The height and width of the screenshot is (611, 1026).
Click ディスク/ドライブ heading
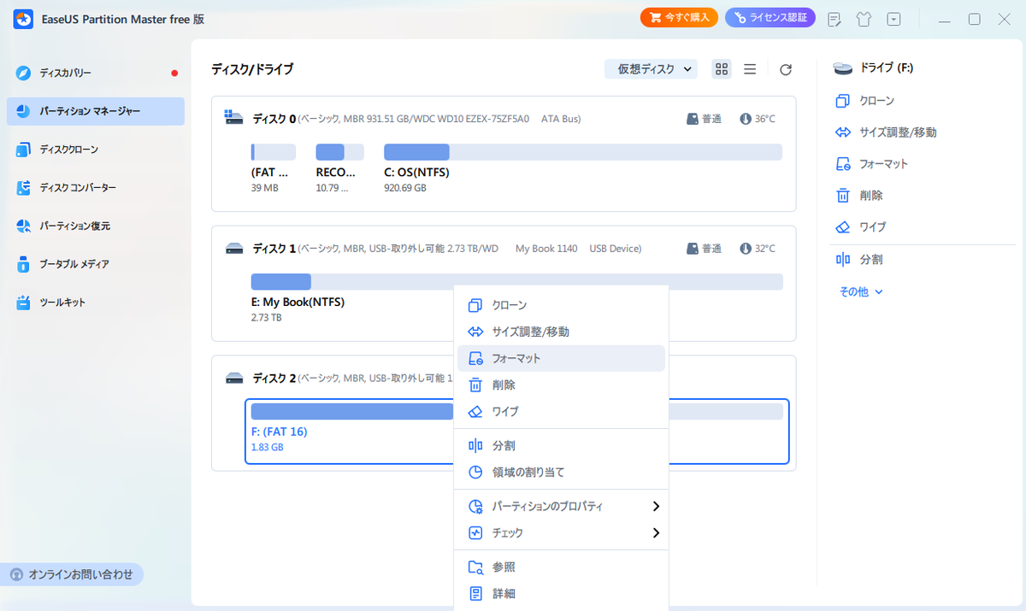tap(252, 69)
